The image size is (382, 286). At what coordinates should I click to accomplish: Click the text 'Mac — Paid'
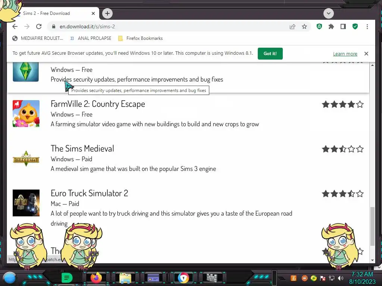pyautogui.click(x=65, y=204)
